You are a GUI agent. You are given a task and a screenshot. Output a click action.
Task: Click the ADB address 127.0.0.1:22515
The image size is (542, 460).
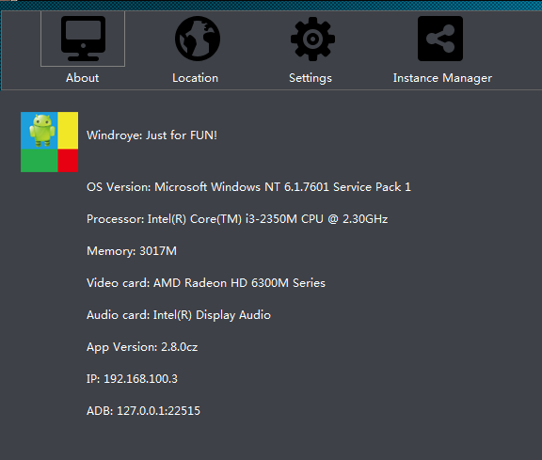(x=158, y=411)
